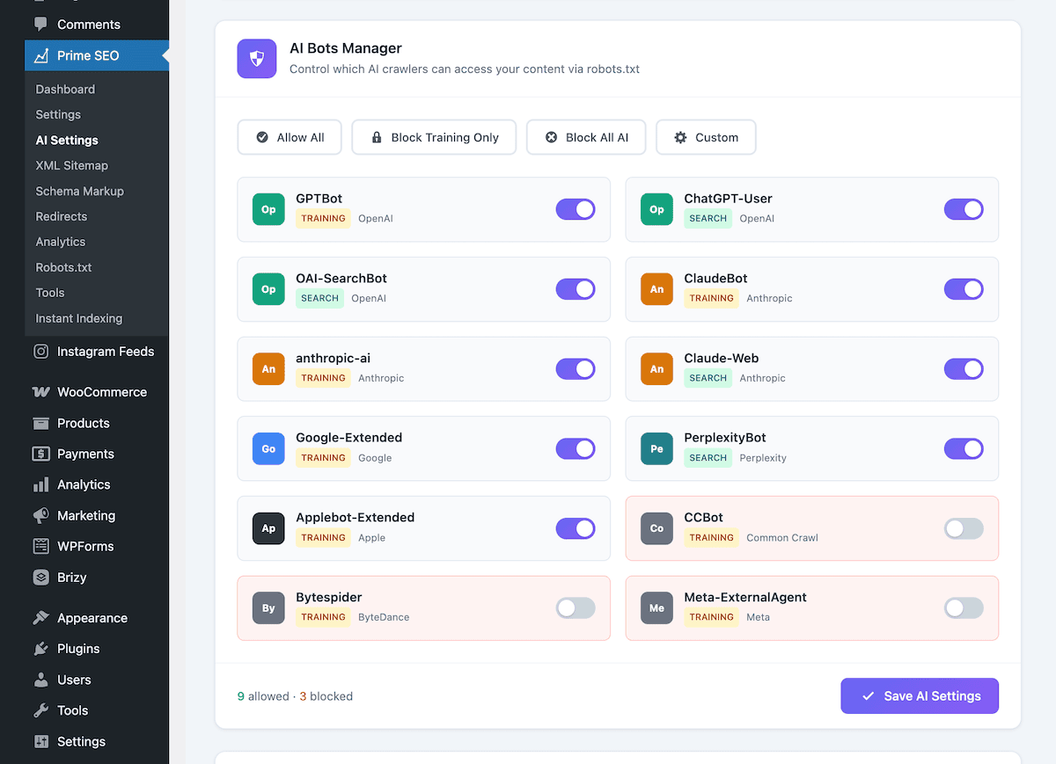Click the WooCommerce logo icon
Image resolution: width=1056 pixels, height=764 pixels.
coord(40,392)
